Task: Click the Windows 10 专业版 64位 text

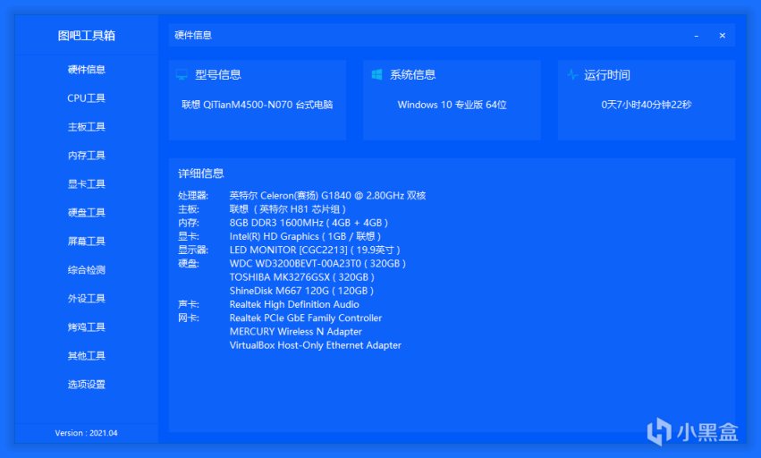Action: point(452,105)
